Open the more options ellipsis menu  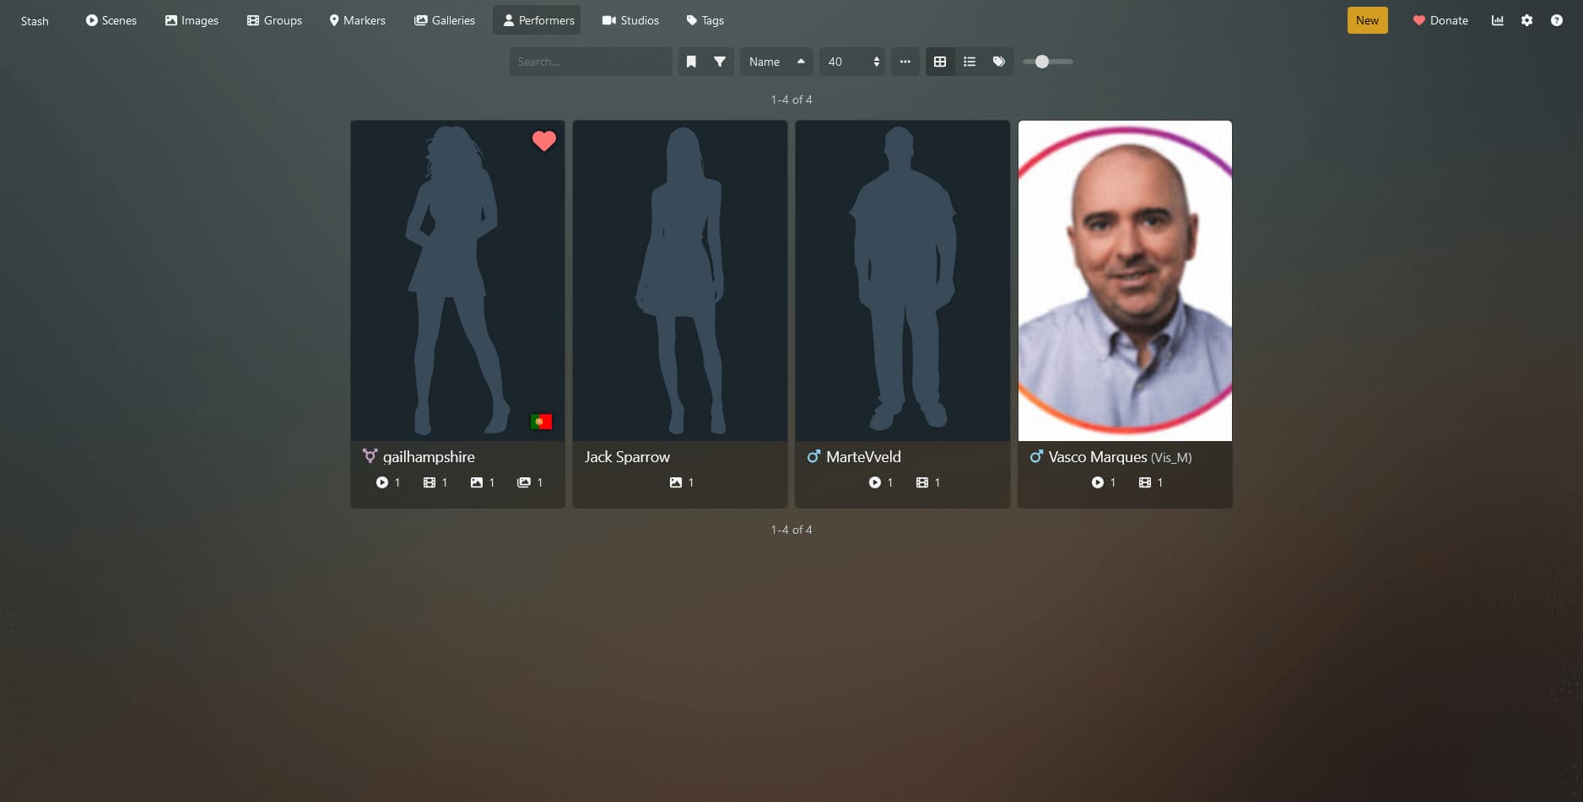905,62
